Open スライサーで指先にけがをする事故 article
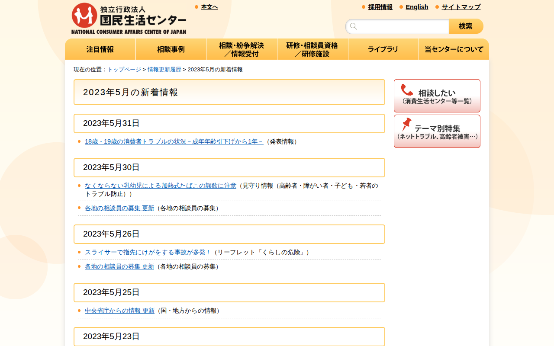The height and width of the screenshot is (346, 554). tap(148, 252)
